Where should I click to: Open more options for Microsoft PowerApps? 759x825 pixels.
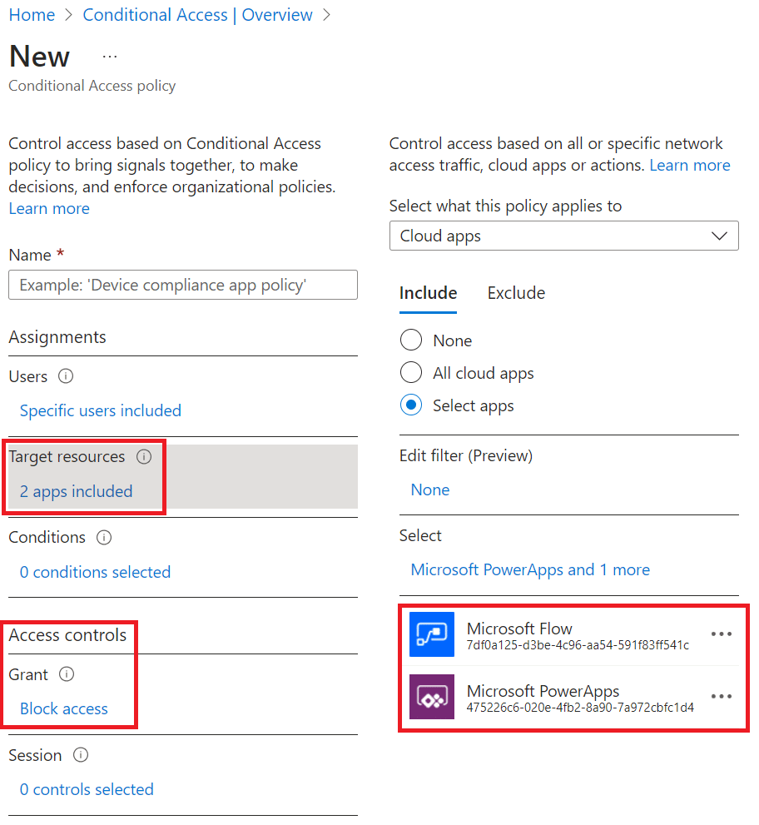721,697
